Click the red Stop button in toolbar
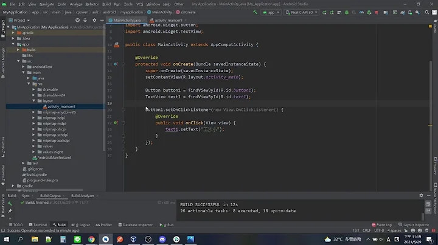Viewport: 438px width, 245px height. tap(377, 12)
